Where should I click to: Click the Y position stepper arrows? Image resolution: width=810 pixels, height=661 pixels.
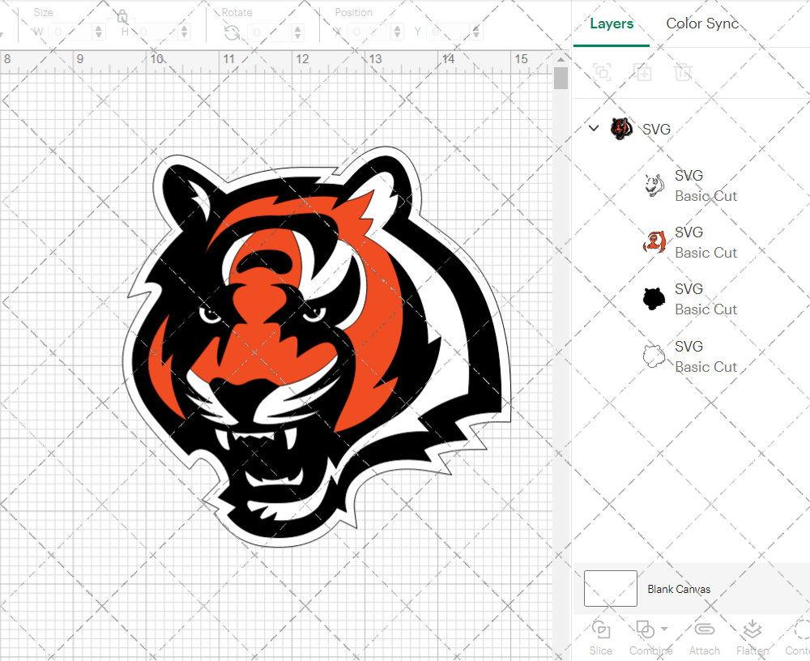click(x=476, y=32)
